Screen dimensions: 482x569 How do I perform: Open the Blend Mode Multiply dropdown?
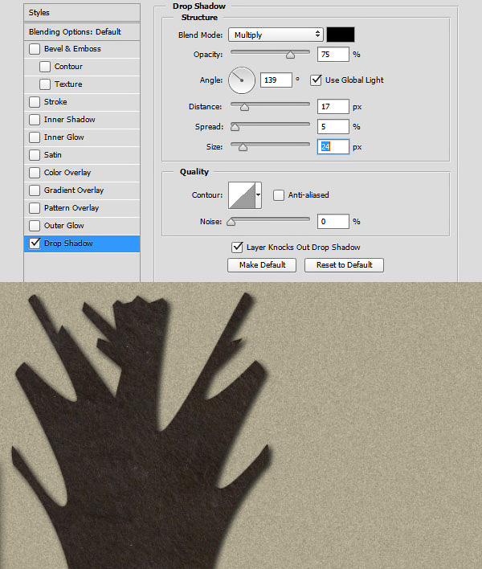276,35
